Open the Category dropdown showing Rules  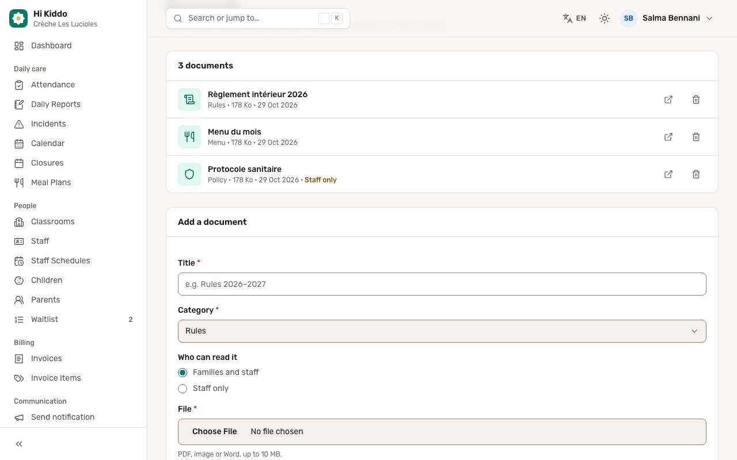pos(442,331)
